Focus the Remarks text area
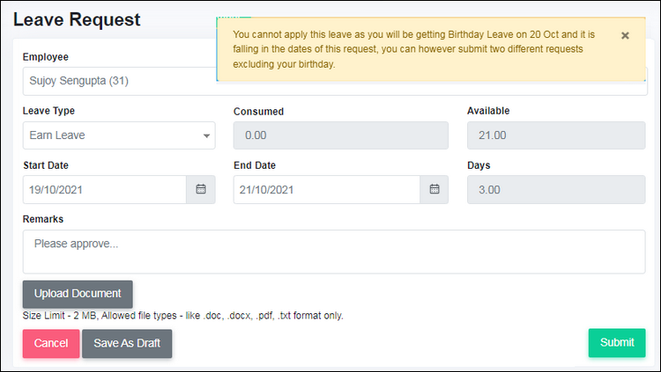 (334, 252)
